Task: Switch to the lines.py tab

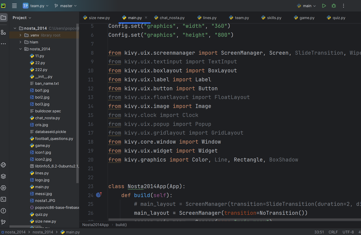Action: 207,18
